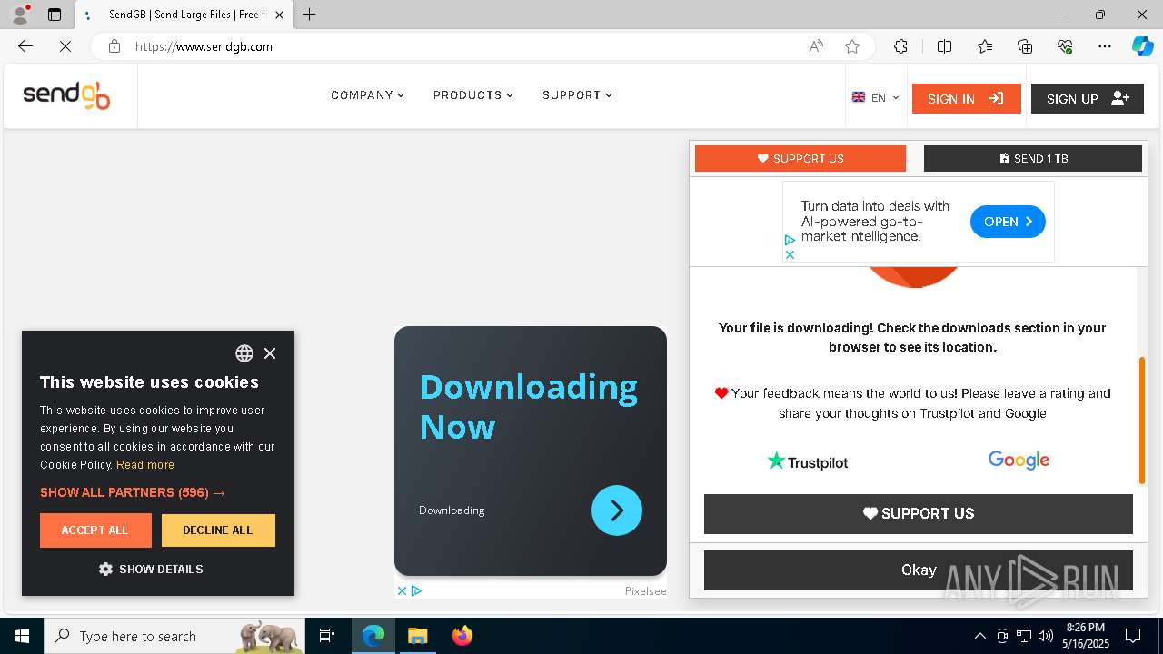The width and height of the screenshot is (1163, 654).
Task: Decline all cookies
Action: 218,530
